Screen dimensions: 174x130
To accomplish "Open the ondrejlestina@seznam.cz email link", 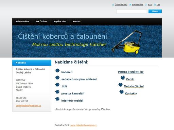I will point(28,106).
